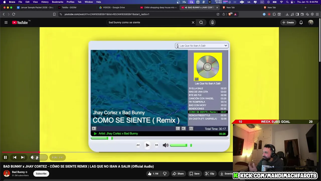
Task: Open Brave Rewards triangle icon
Action: [x=235, y=14]
